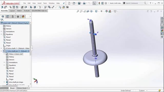Click the Take Snapshot camera icon
The image size is (164, 92).
(x=67, y=7)
